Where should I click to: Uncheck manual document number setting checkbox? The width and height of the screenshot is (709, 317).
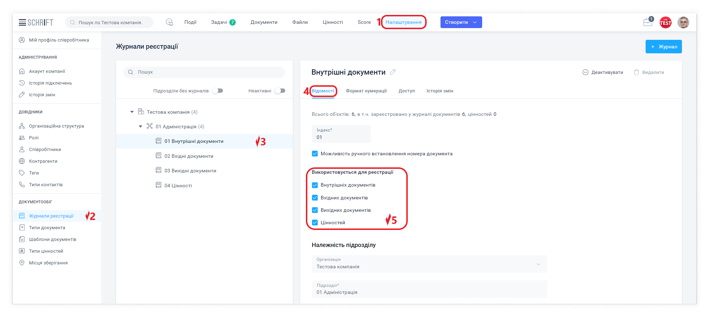315,154
